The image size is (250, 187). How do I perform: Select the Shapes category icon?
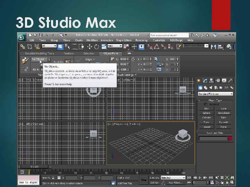pyautogui.click(x=206, y=88)
